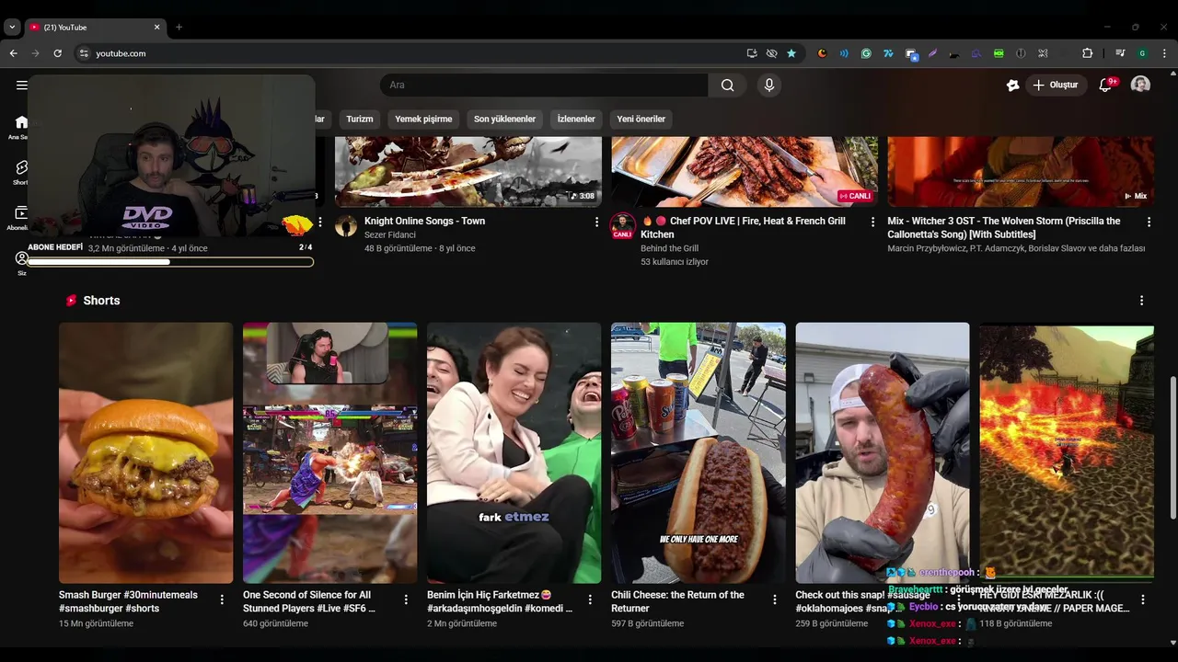Click the search magnifier button
Image resolution: width=1178 pixels, height=662 pixels.
[727, 85]
